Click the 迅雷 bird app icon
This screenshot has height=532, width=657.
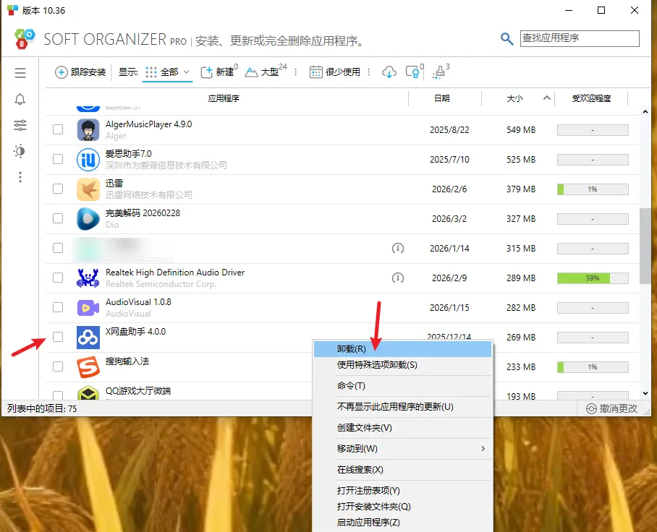[88, 189]
